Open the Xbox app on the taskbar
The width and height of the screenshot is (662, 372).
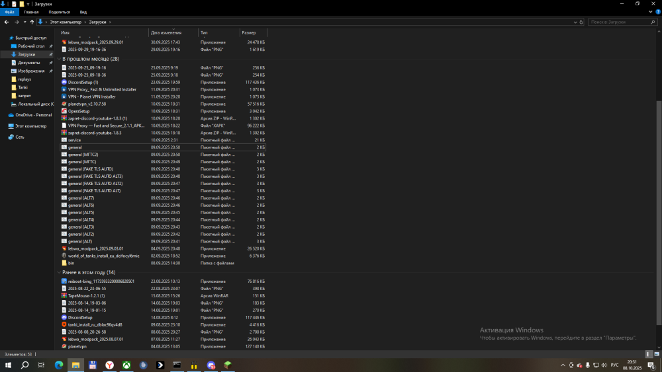point(126,365)
